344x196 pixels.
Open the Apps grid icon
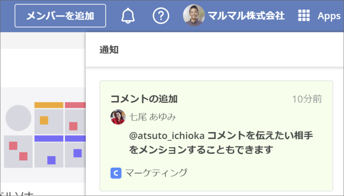coord(304,16)
